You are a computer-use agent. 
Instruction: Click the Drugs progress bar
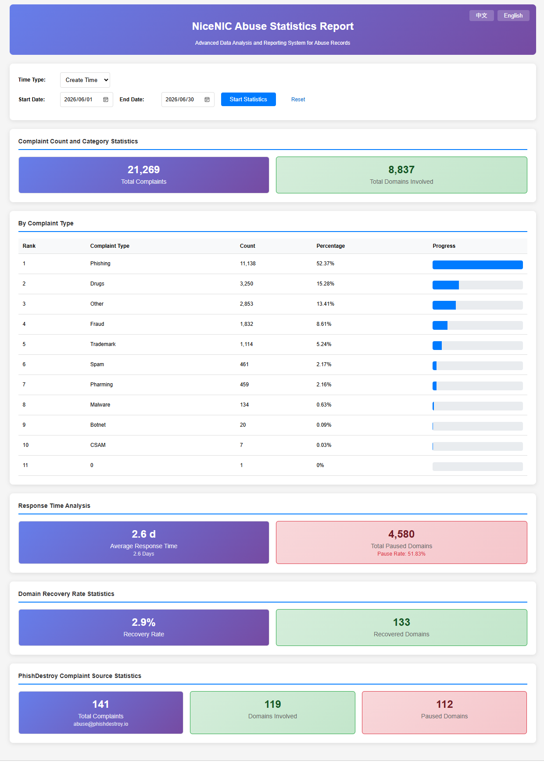[x=478, y=285]
